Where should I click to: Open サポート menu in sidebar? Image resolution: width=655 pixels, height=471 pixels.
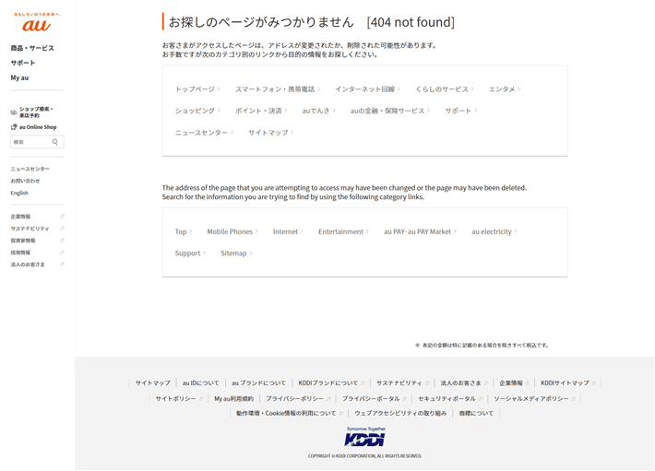[23, 63]
